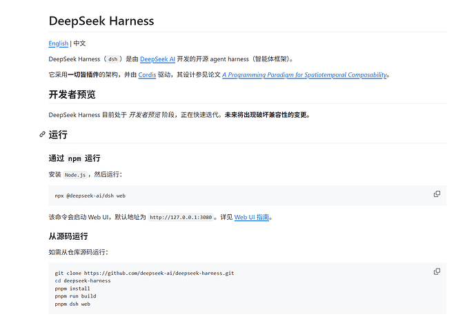Click the 从源码运行 subheading
Screen dimensions: 476x321
pos(68,236)
